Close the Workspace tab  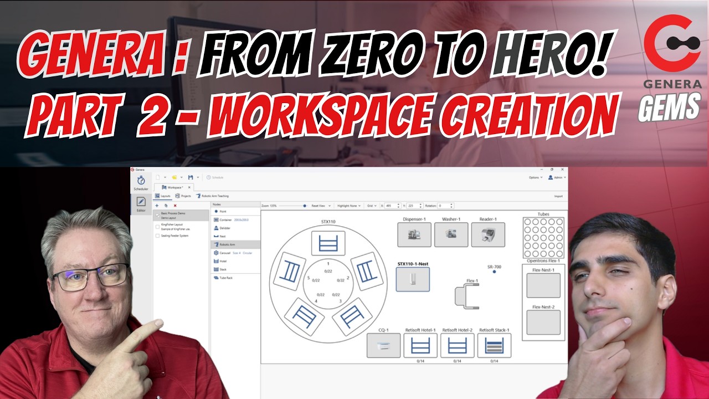(x=189, y=187)
